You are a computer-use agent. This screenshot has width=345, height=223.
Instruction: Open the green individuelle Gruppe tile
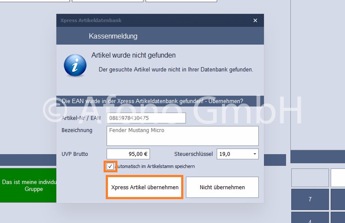pyautogui.click(x=28, y=185)
